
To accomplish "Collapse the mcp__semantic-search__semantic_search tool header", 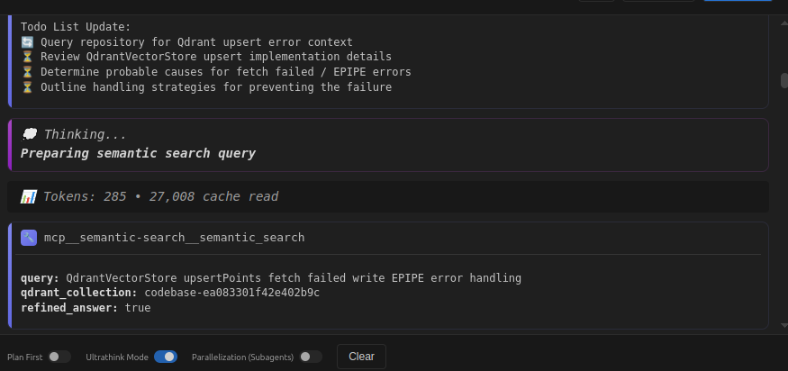I will (x=174, y=238).
